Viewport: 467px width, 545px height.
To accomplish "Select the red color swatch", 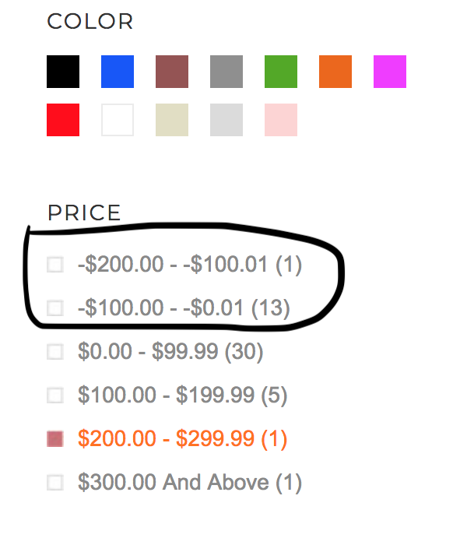I will point(63,120).
